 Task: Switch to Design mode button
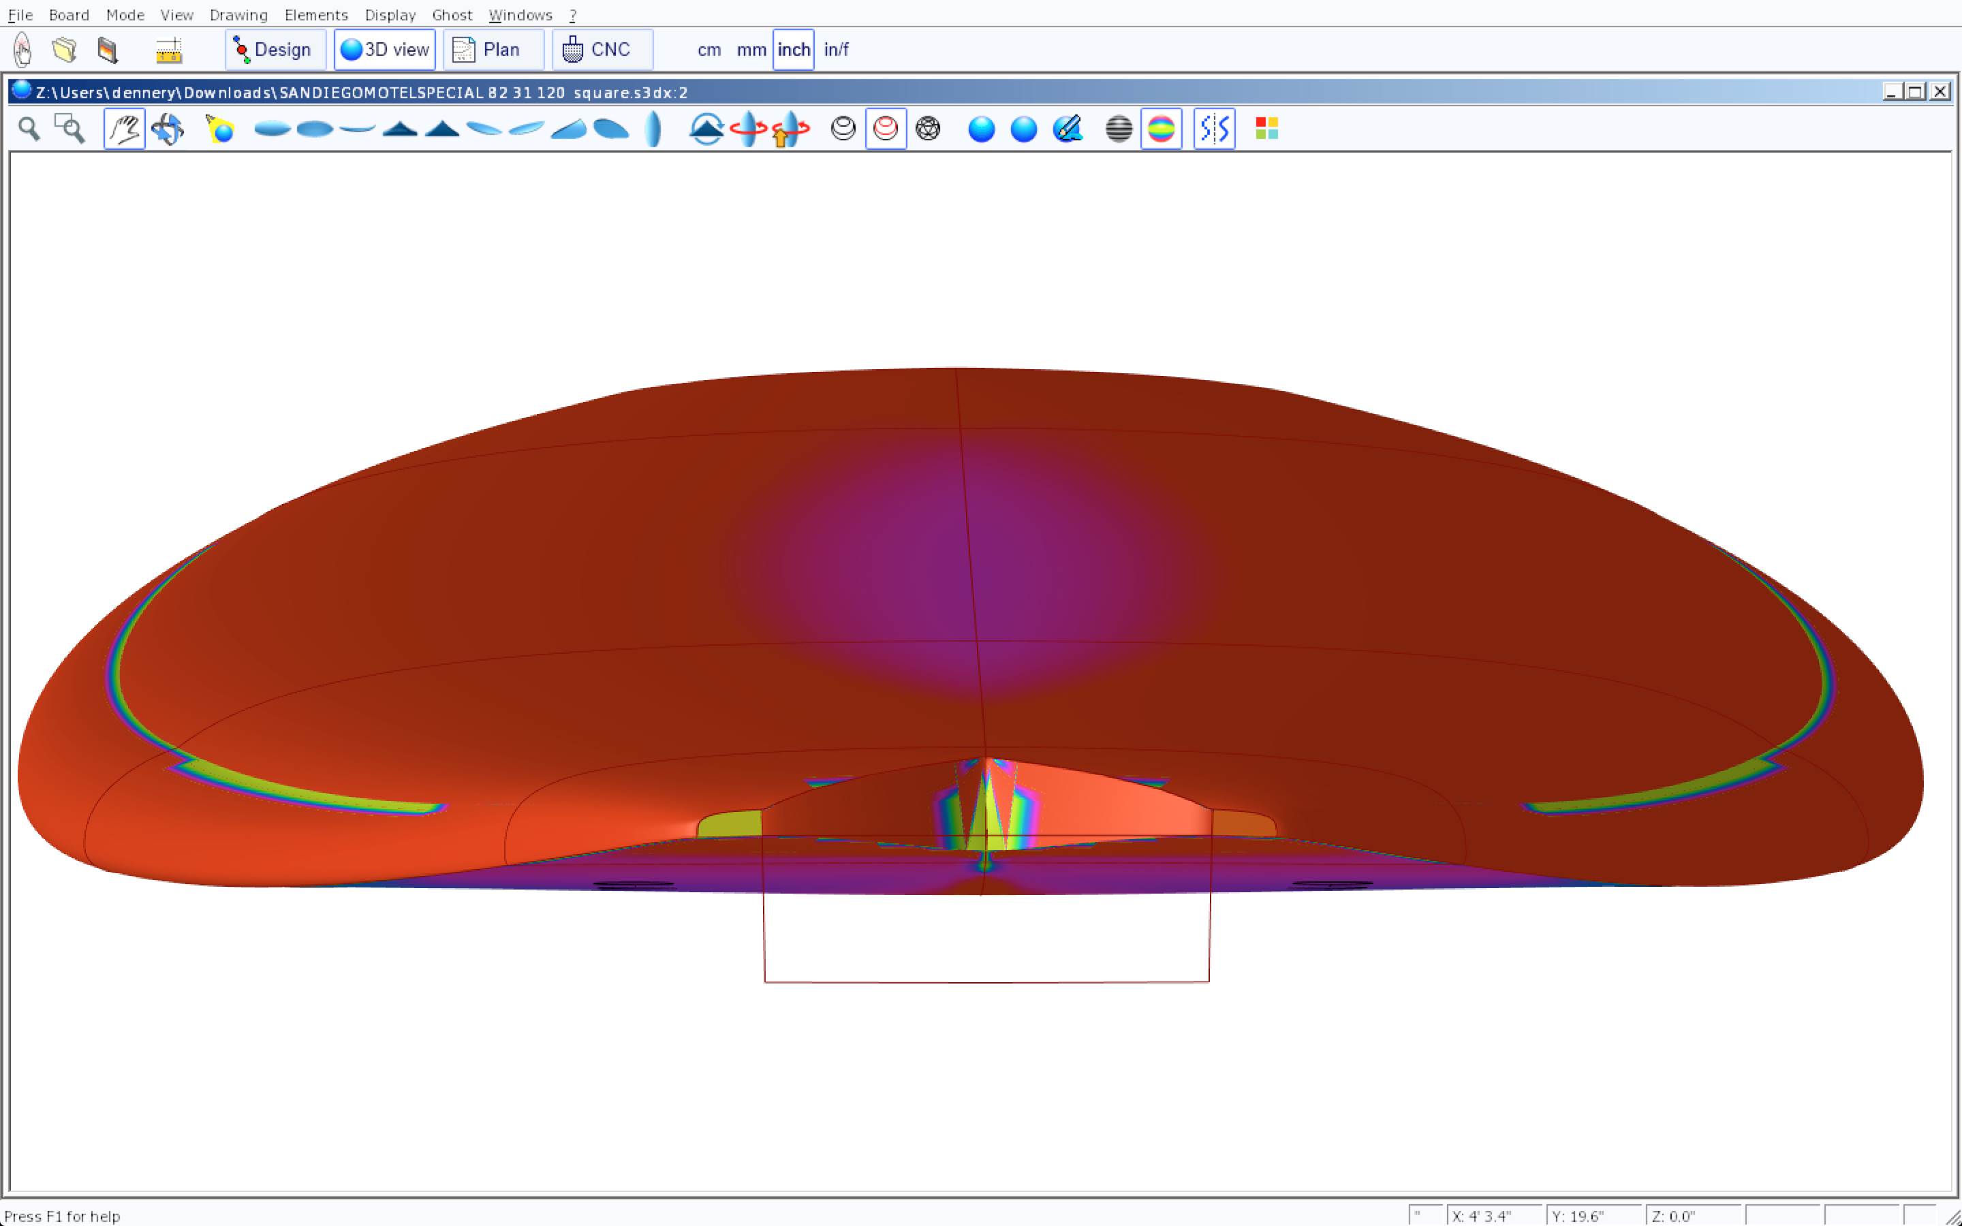pyautogui.click(x=275, y=50)
